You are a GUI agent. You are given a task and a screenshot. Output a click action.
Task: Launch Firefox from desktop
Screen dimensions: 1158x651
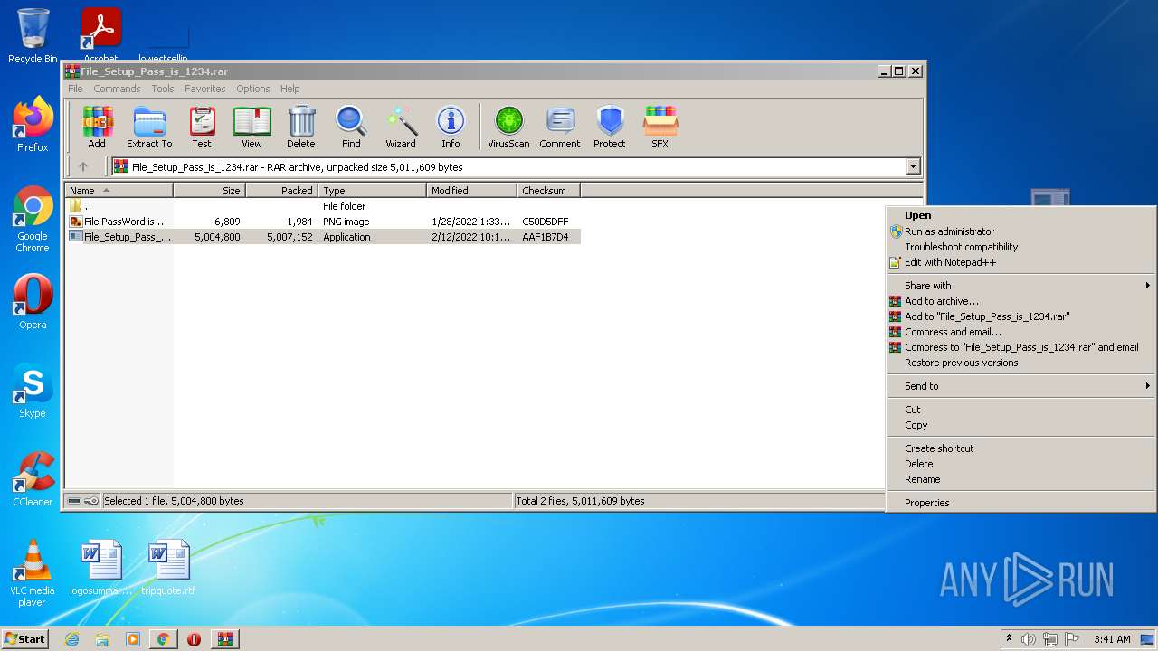(x=33, y=125)
